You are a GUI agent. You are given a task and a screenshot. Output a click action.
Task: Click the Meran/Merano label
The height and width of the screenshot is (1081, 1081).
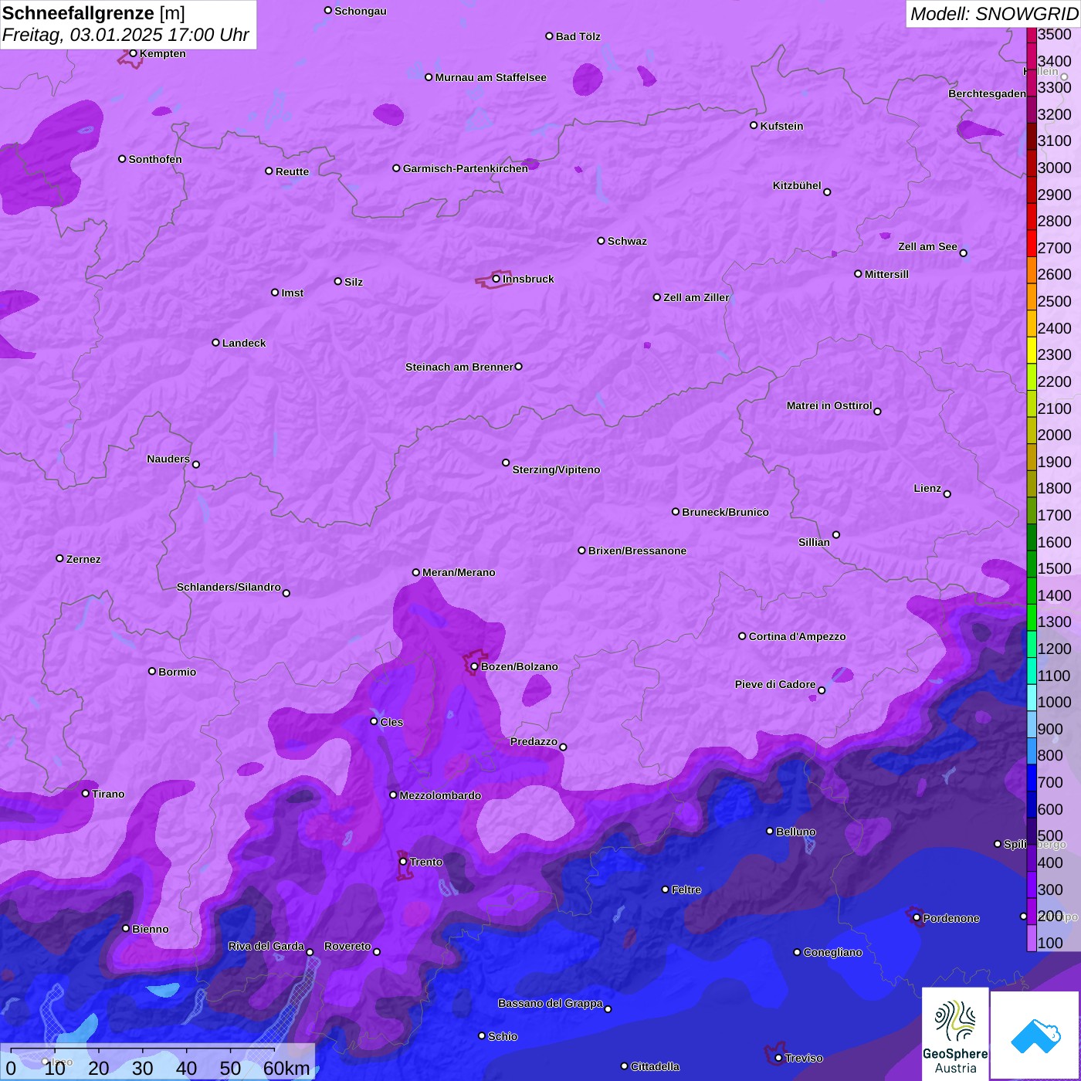point(459,572)
